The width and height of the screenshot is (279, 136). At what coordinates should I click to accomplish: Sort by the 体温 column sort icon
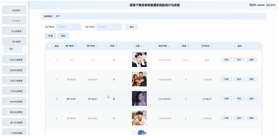188,46
